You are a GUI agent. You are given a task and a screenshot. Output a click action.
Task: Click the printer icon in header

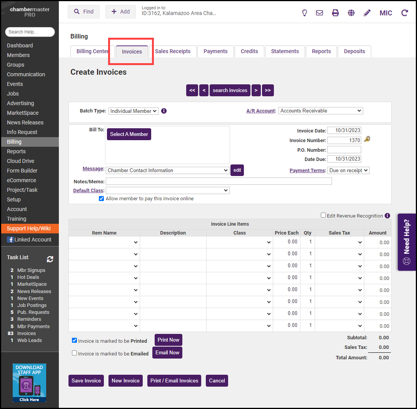coord(335,13)
